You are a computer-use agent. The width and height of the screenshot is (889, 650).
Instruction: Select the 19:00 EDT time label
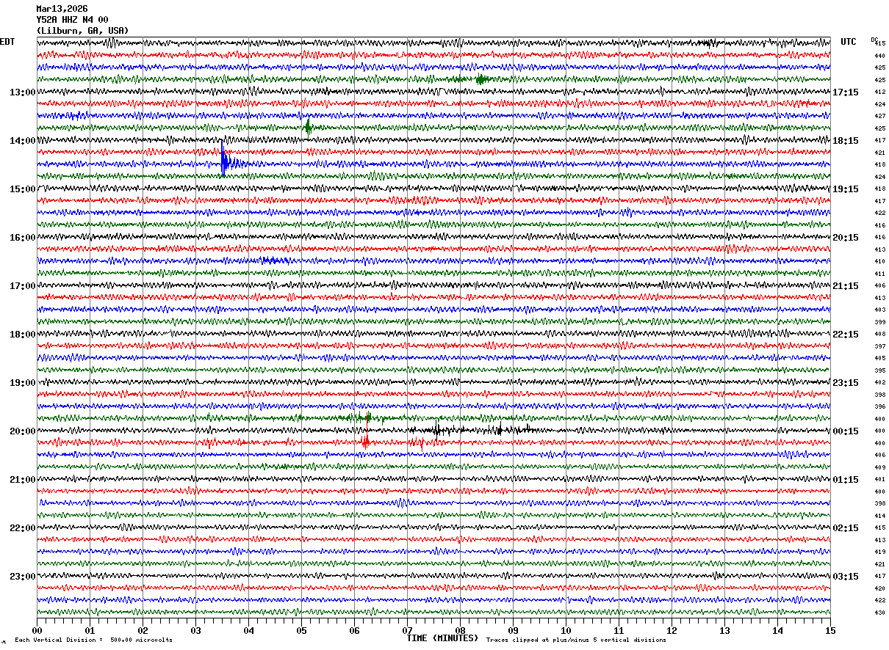point(23,383)
